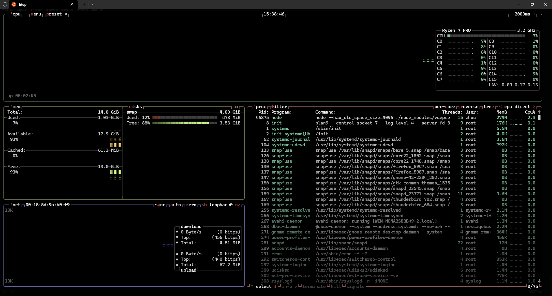Viewport: 552px width, 296px height.
Task: Decrease update interval with minus
Action: [511, 14]
